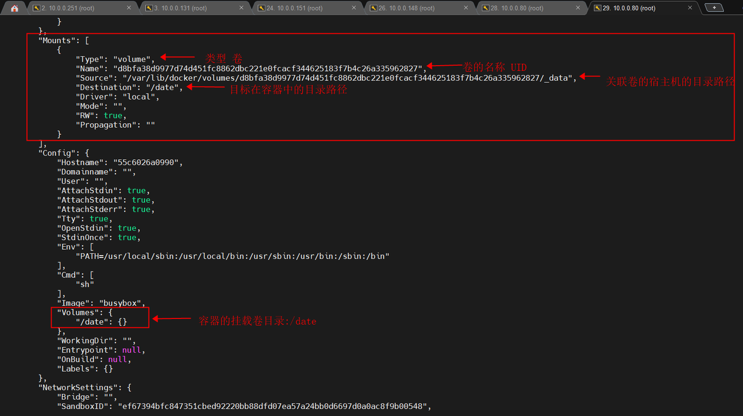
Task: Click the volume Name hash value
Action: tap(267, 69)
